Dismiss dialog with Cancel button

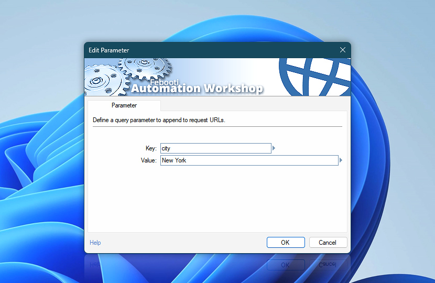point(328,243)
